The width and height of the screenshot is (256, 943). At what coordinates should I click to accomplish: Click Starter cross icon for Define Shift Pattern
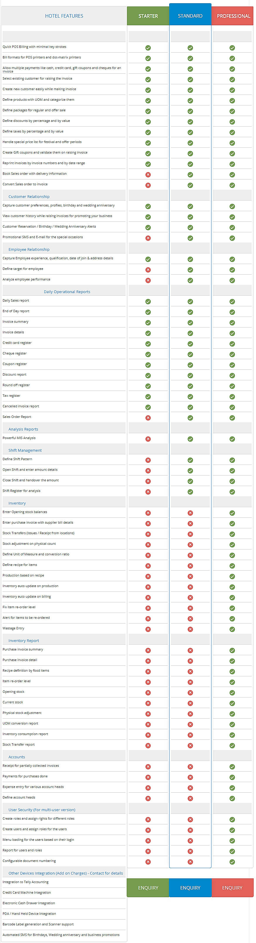tap(148, 460)
